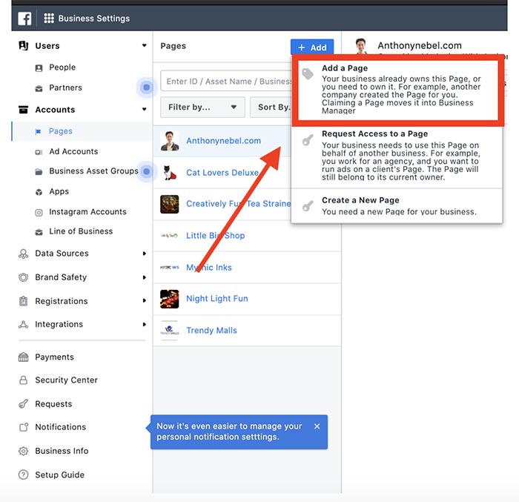Click the blue hint dot beside Partners

(146, 87)
